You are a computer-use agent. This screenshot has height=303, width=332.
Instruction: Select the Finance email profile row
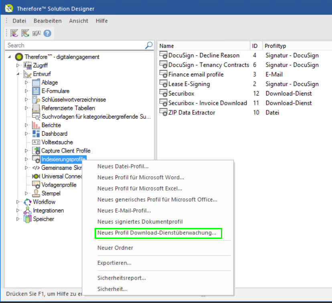(245, 74)
